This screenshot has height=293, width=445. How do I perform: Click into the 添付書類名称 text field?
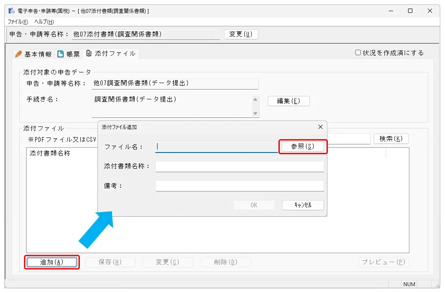[239, 166]
